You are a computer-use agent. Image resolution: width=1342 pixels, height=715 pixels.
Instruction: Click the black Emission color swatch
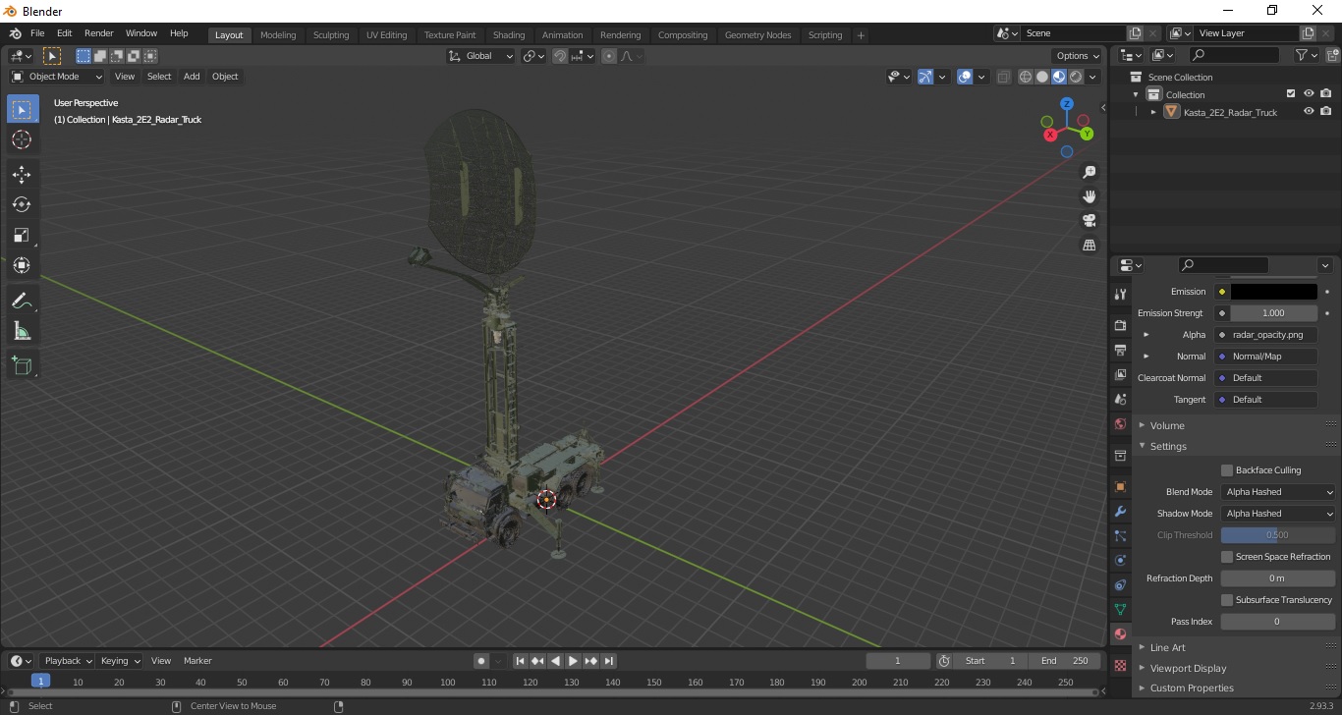point(1273,292)
